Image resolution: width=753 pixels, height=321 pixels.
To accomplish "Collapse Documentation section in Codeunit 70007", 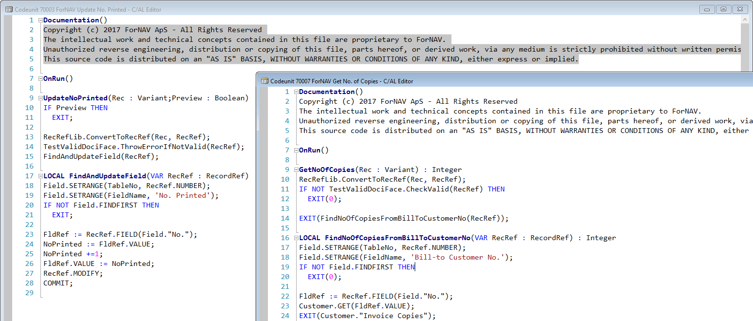I will (x=296, y=92).
